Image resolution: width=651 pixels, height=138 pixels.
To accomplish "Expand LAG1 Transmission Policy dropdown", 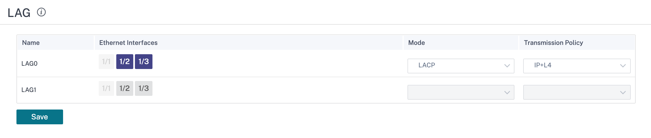I will [x=577, y=92].
